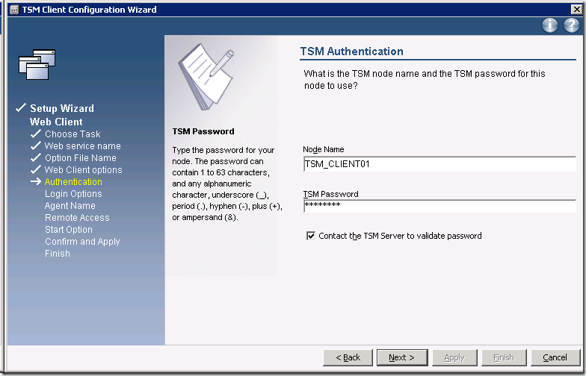Select the Choose Task step
Screen dimensions: 586x376
pos(73,134)
